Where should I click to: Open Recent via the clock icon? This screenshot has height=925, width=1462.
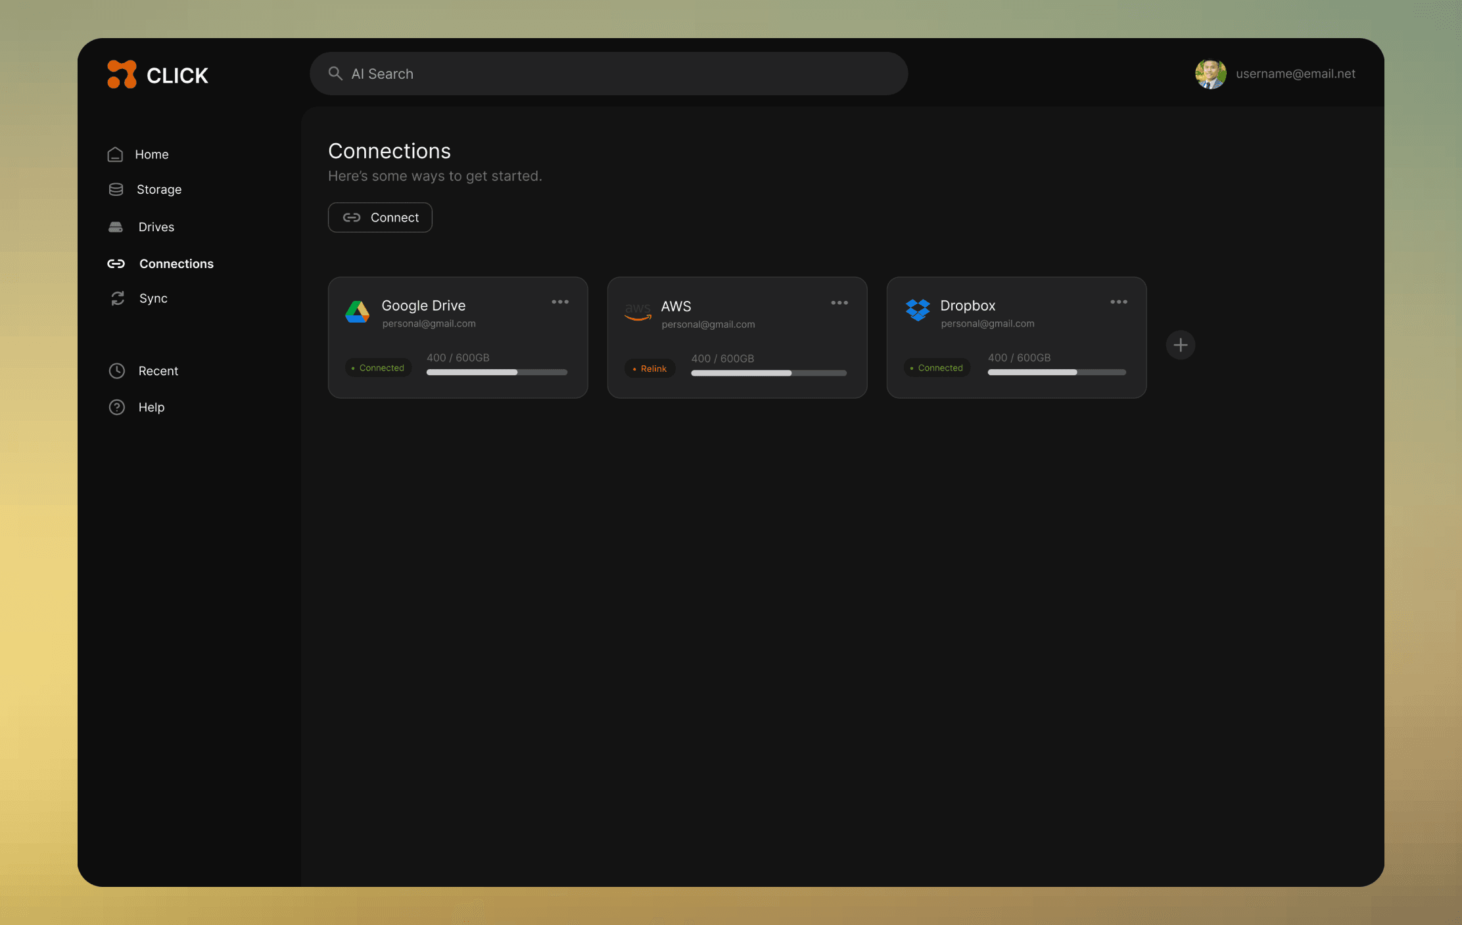(x=117, y=371)
